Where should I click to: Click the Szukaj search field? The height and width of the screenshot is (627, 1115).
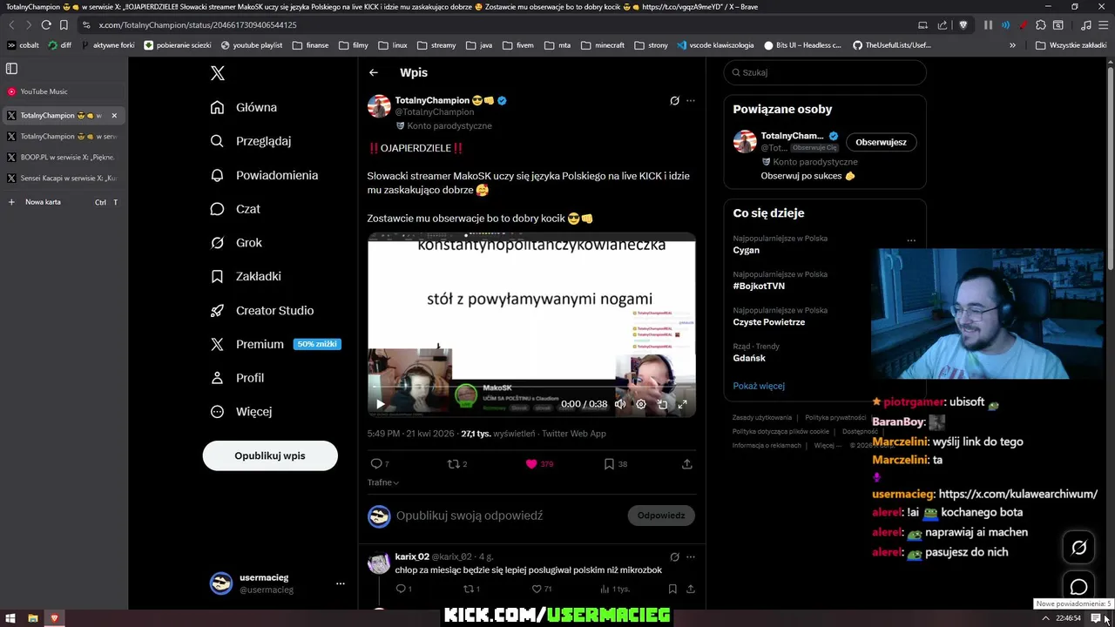[x=825, y=72]
